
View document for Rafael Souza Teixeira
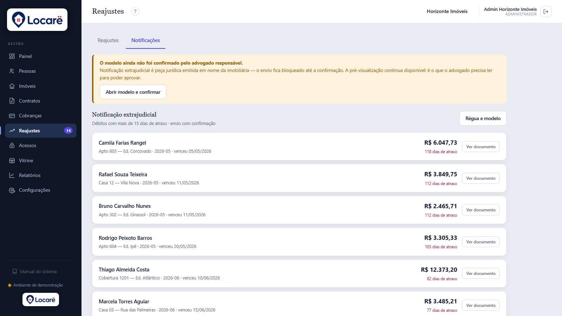[481, 178]
